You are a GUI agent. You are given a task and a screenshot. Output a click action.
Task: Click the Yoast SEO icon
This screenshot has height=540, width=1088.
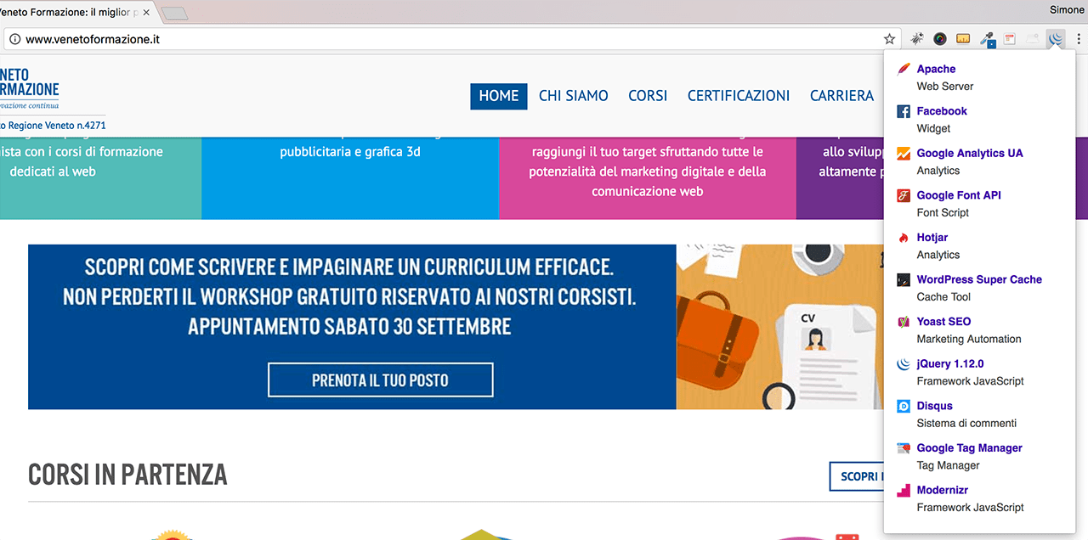(x=904, y=322)
